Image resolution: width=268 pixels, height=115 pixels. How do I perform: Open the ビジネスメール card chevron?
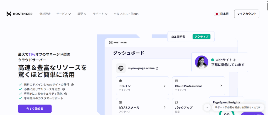tap(165, 107)
